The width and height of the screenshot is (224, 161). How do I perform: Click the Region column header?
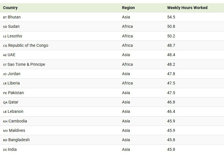tap(128, 8)
